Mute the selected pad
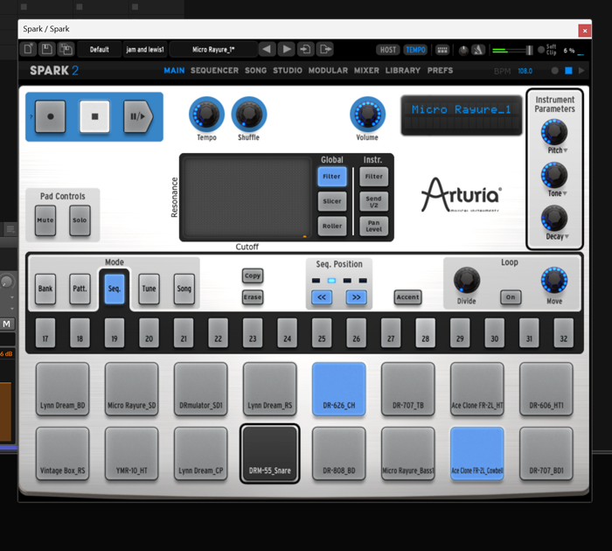This screenshot has width=612, height=551. [45, 220]
